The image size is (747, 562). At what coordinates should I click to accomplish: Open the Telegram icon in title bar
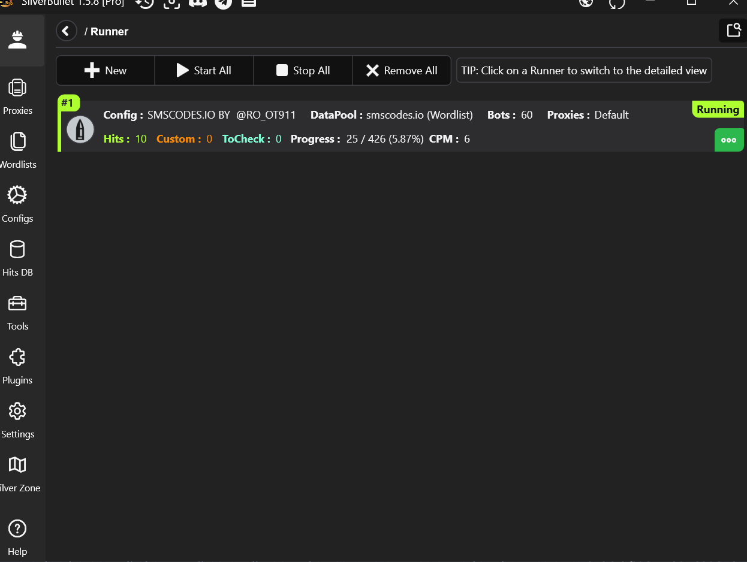(x=223, y=3)
